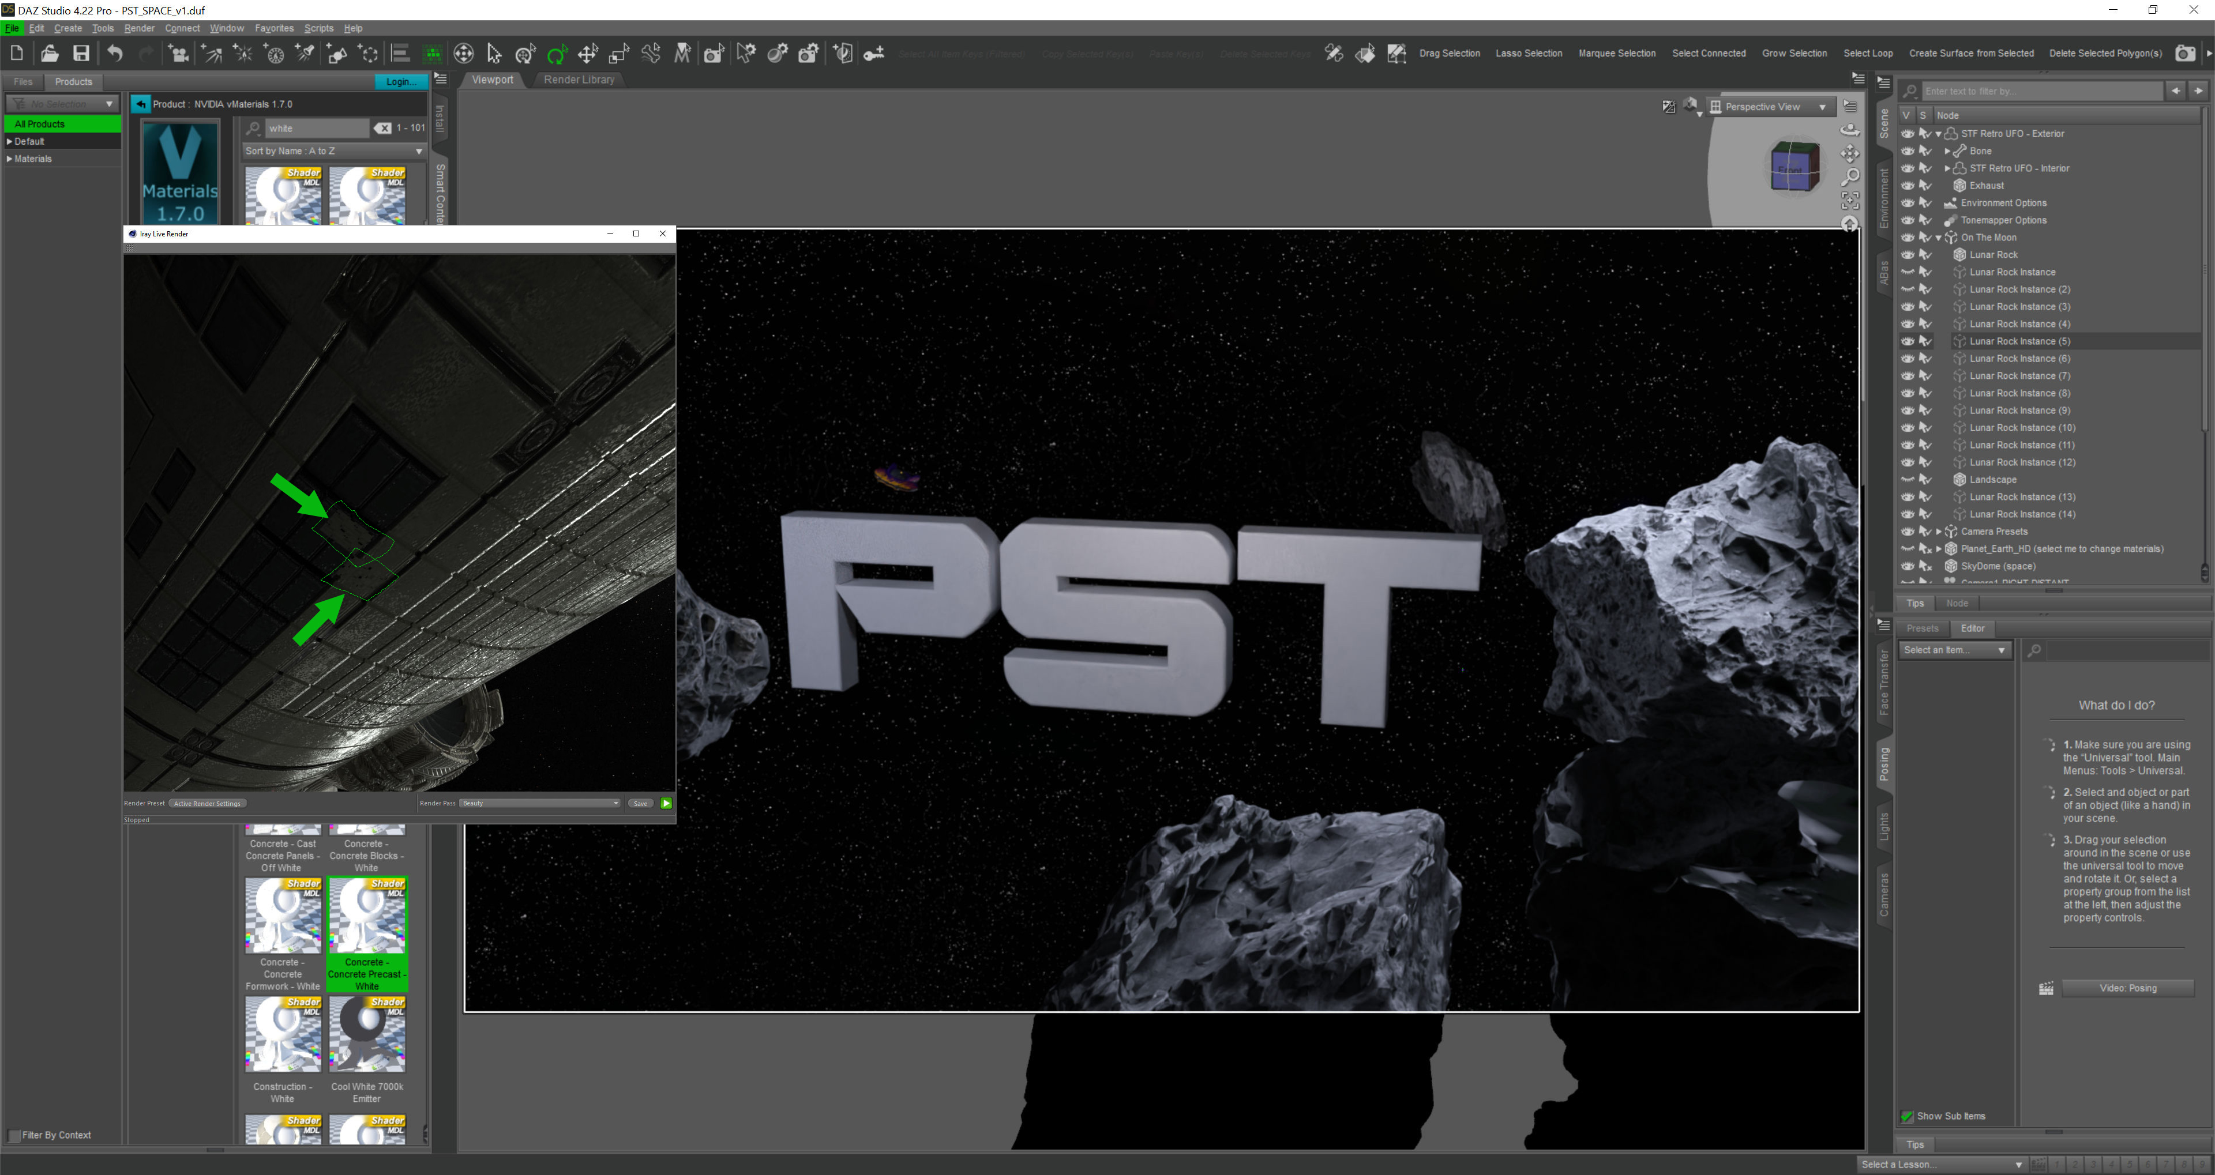Open the Environment side tab
The width and height of the screenshot is (2215, 1175).
pyautogui.click(x=1883, y=198)
